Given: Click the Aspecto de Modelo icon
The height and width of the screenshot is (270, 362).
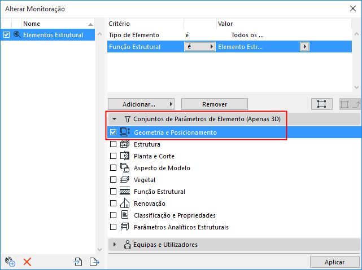Looking at the screenshot, I should (x=125, y=168).
